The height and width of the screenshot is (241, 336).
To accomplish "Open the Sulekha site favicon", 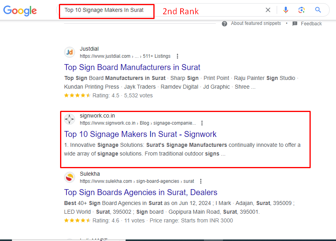I will [x=70, y=177].
